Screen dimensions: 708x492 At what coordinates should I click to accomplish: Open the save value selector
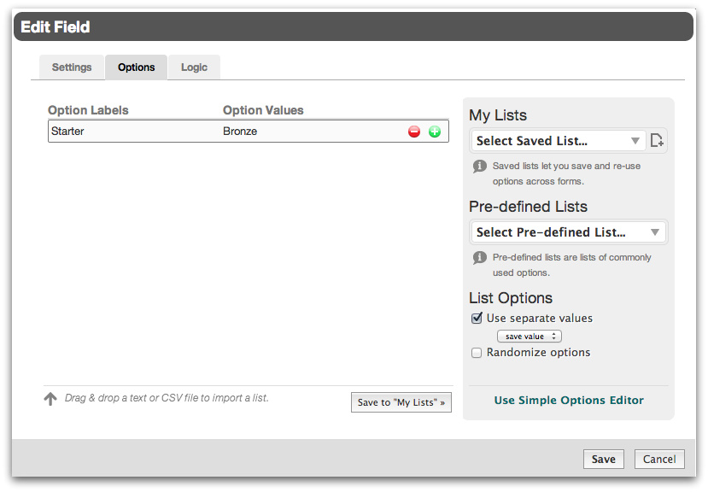coord(529,337)
